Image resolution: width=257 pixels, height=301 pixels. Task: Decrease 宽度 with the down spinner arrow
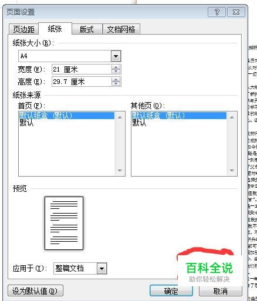click(x=116, y=72)
